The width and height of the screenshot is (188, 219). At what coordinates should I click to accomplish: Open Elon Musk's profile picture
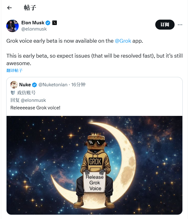click(12, 26)
